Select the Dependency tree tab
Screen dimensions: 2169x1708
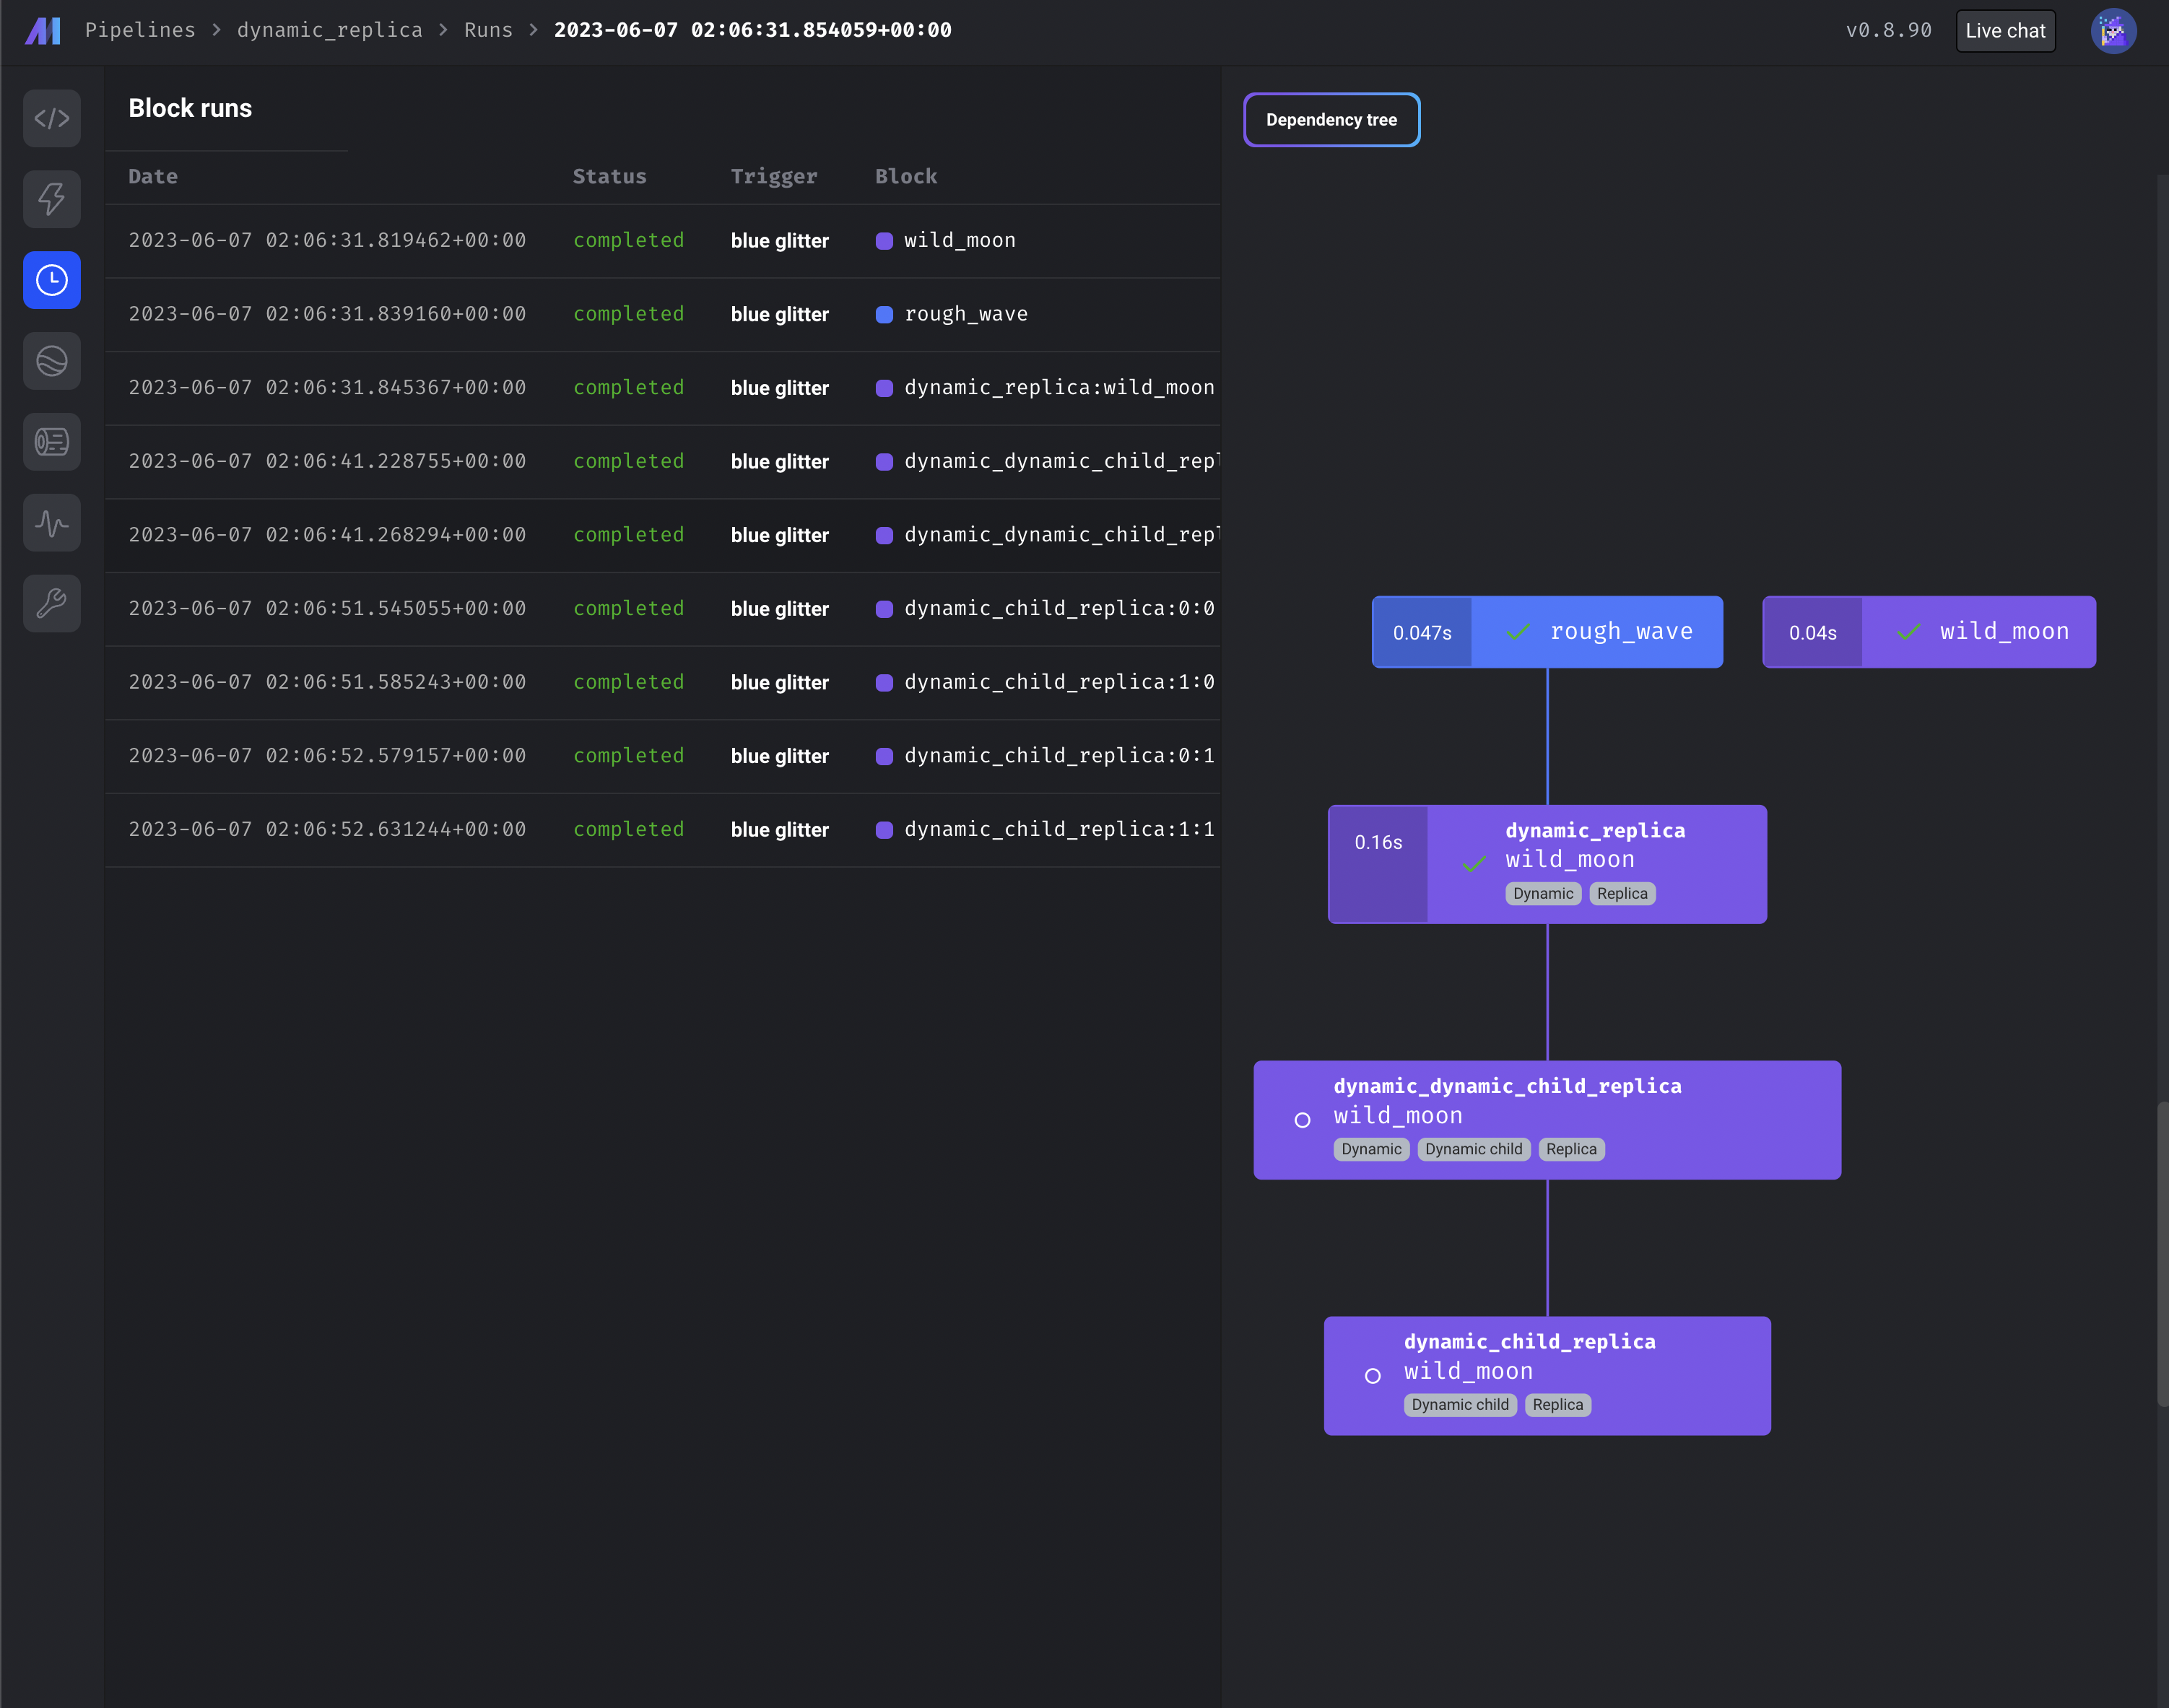click(1331, 120)
